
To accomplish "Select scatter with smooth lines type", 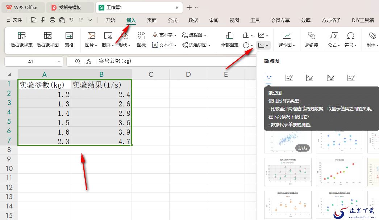I will coord(309,78).
